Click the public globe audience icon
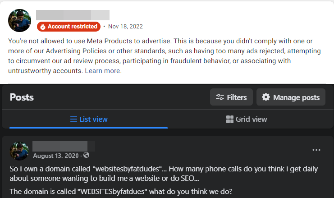334x198 pixels. tap(86, 155)
